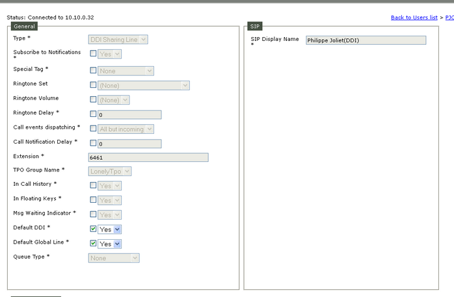Image resolution: width=454 pixels, height=297 pixels.
Task: Enable the Ringtone Volume checkbox
Action: click(x=93, y=99)
